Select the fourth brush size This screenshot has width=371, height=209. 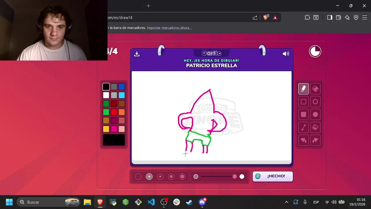(x=171, y=176)
